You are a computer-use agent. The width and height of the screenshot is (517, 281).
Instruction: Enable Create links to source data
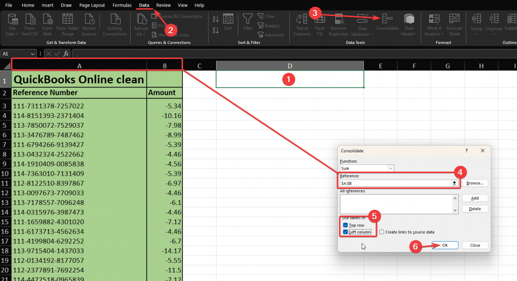[382, 232]
